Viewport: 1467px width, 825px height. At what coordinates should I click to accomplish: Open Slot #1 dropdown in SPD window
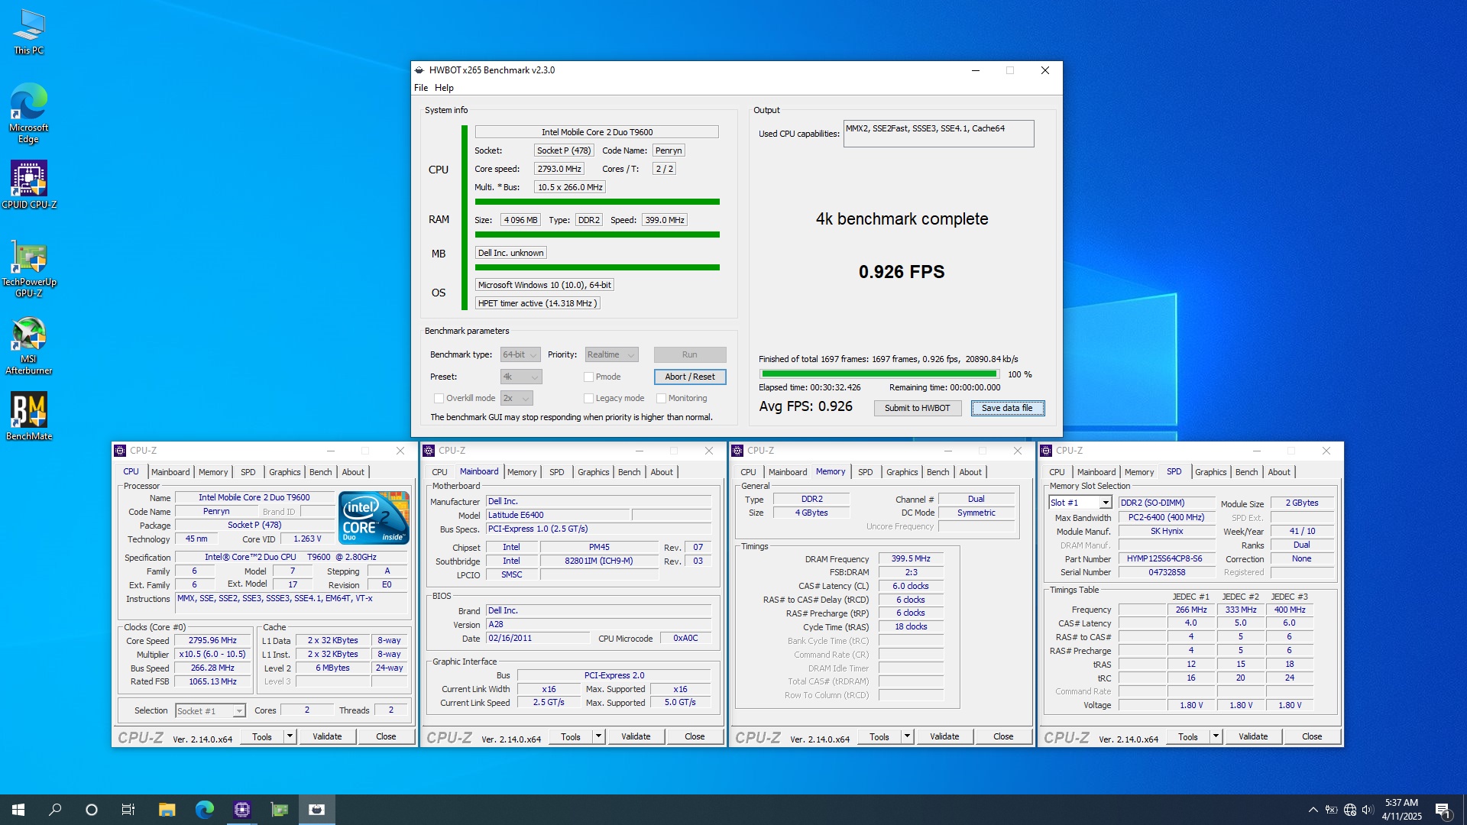(1080, 503)
